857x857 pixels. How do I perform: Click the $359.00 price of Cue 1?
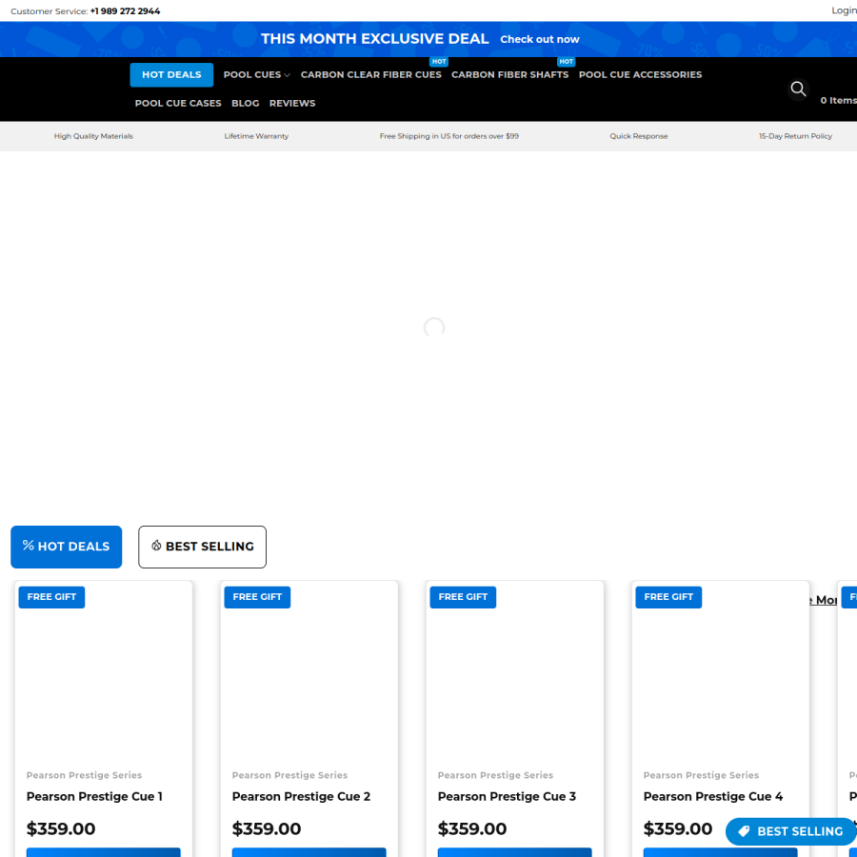coord(61,828)
